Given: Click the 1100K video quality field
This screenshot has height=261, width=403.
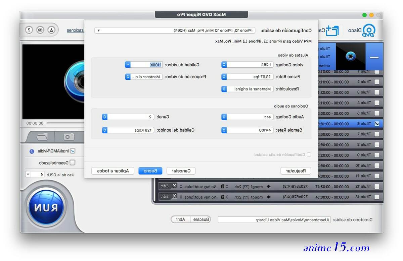Looking at the screenshot, I should [147, 65].
